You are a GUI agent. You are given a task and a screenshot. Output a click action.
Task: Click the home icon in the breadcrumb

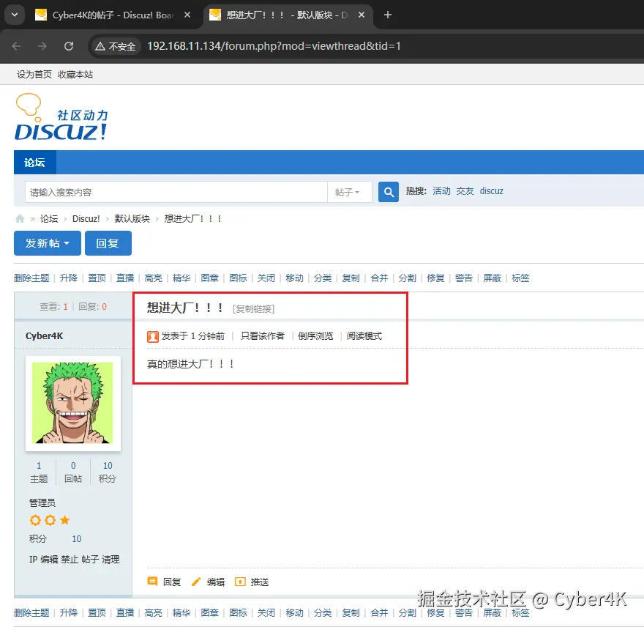(20, 218)
